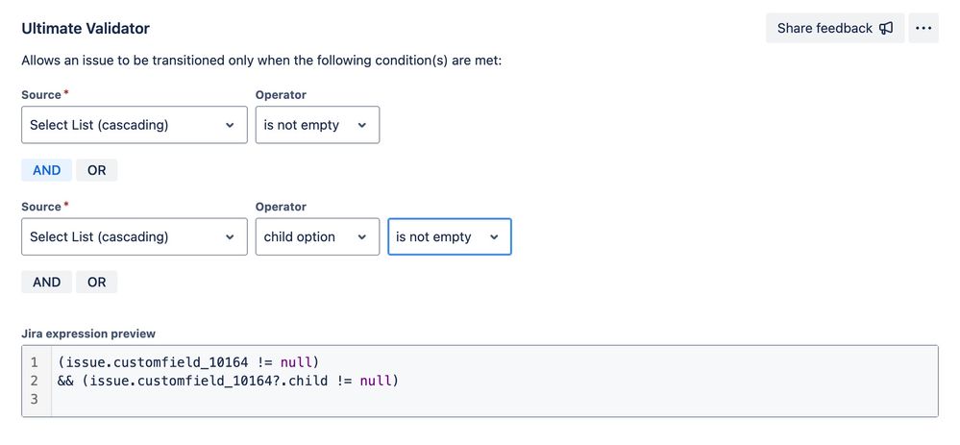Click the Share feedback button
Viewport: 960px width, 445px height.
[835, 28]
